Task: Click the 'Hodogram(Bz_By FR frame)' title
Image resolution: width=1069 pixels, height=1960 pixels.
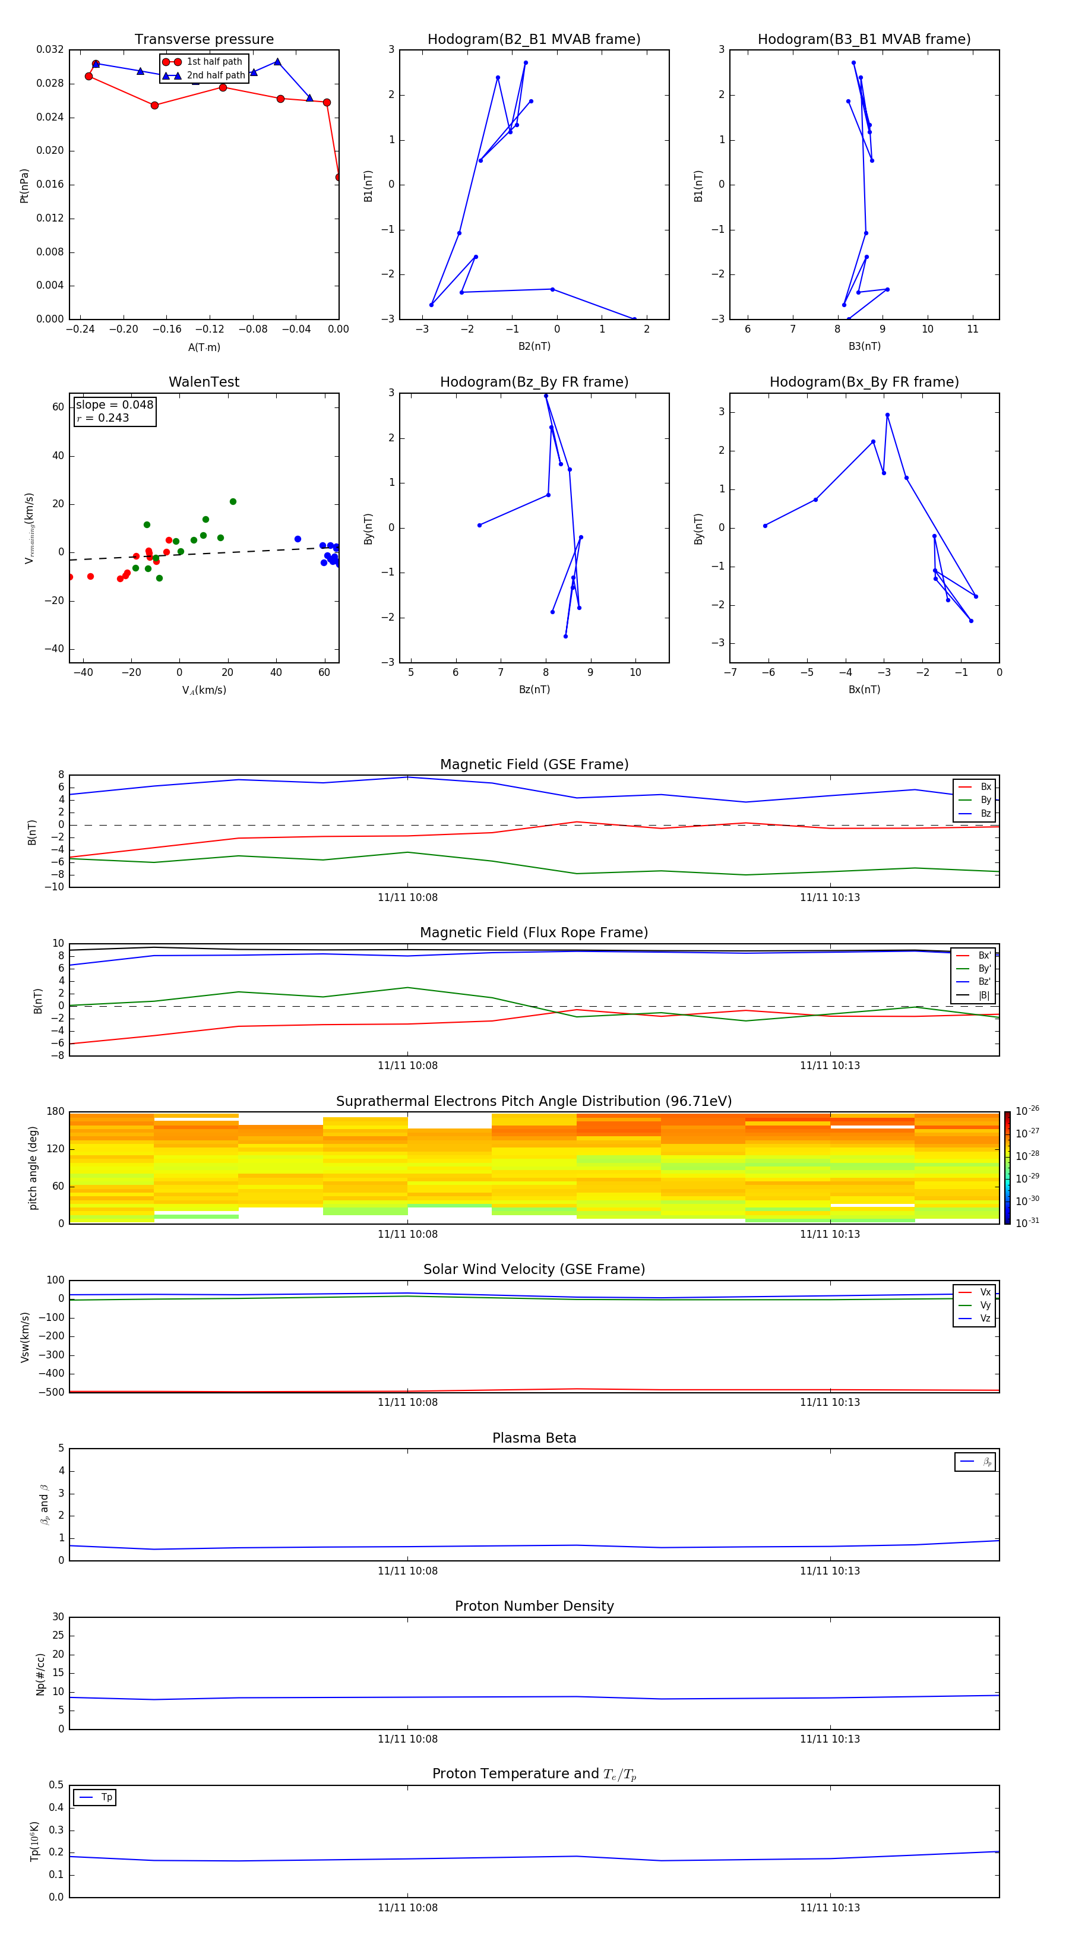Action: coord(534,382)
